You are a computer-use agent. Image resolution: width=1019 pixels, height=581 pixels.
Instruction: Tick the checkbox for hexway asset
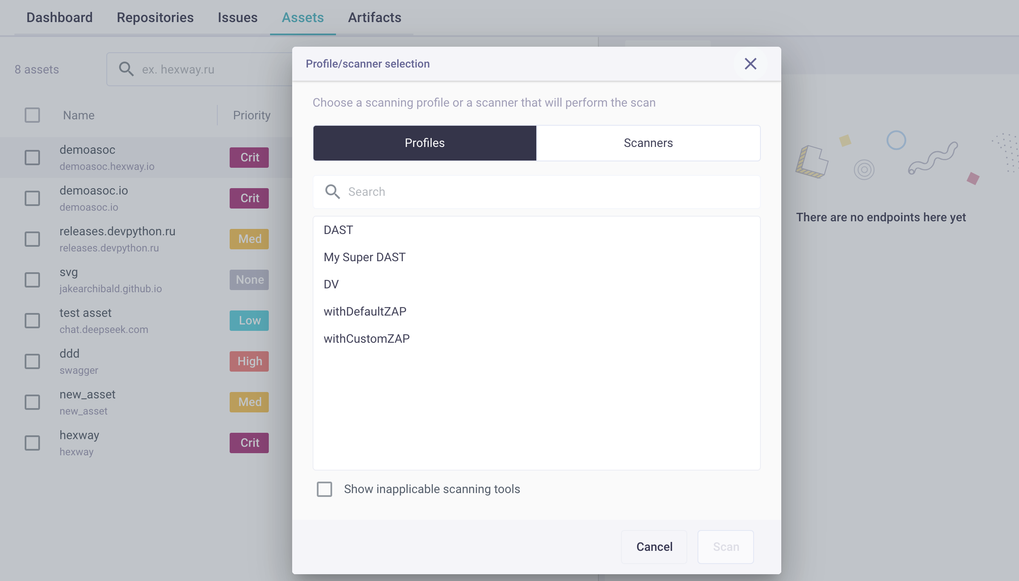coord(32,443)
